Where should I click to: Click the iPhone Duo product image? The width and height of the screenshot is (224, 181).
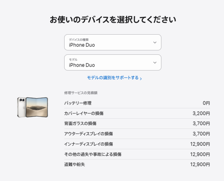33,107
